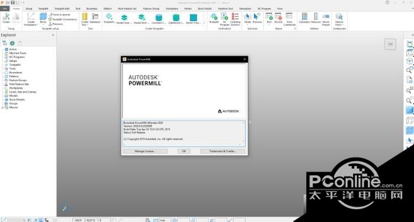Viewport: 414px width, 222px height.
Task: Switch to the Hole Feature Set tab
Action: coord(127,8)
